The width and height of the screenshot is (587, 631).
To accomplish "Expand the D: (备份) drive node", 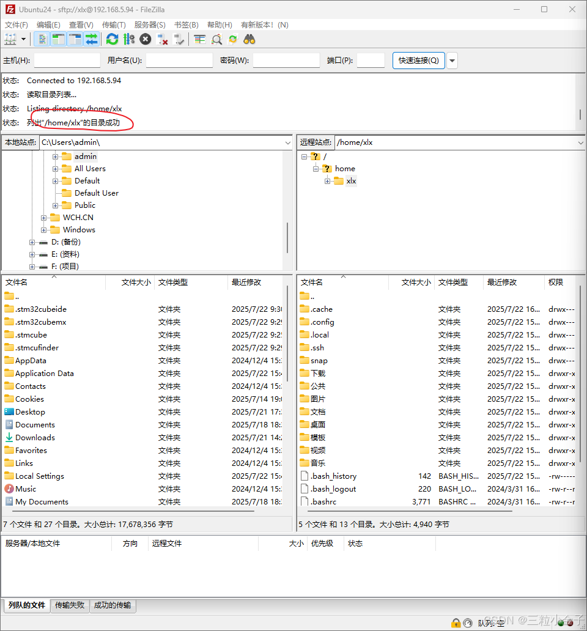I will [x=32, y=242].
